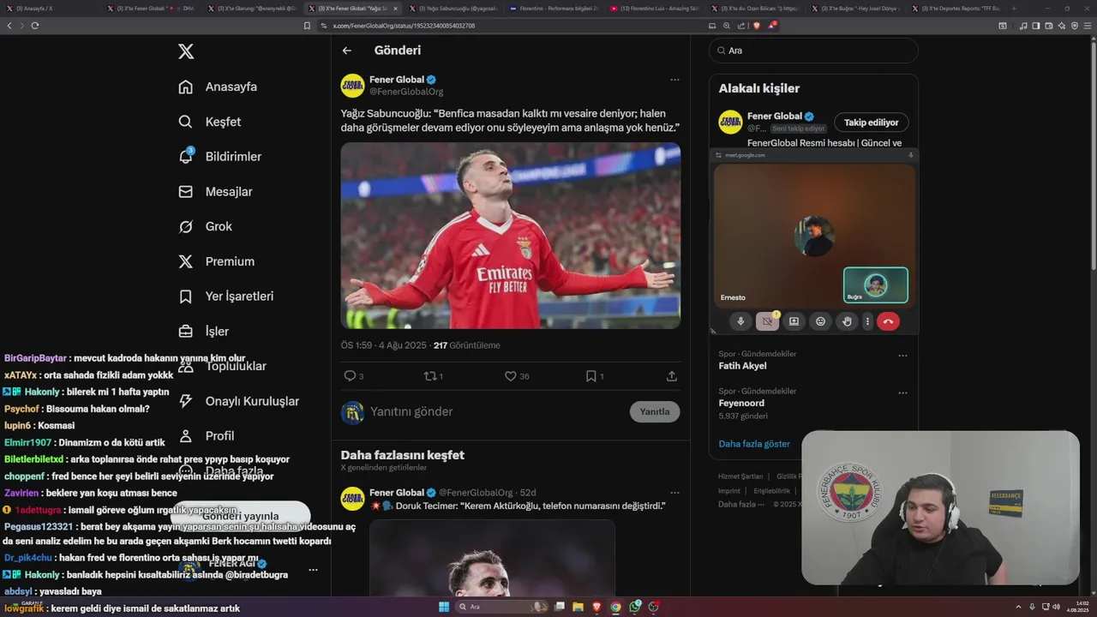The image size is (1097, 617).
Task: Open Bildirimler notifications
Action: [x=219, y=156]
